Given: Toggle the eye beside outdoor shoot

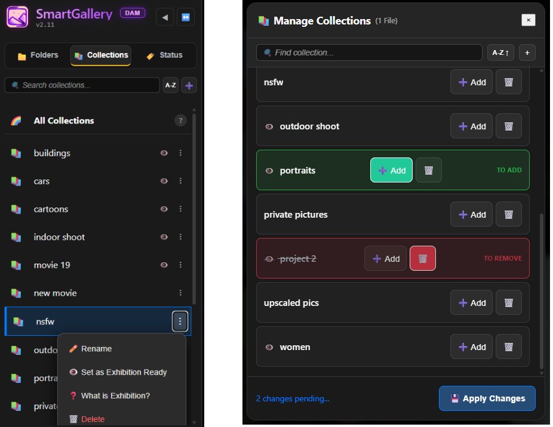Looking at the screenshot, I should click(269, 126).
